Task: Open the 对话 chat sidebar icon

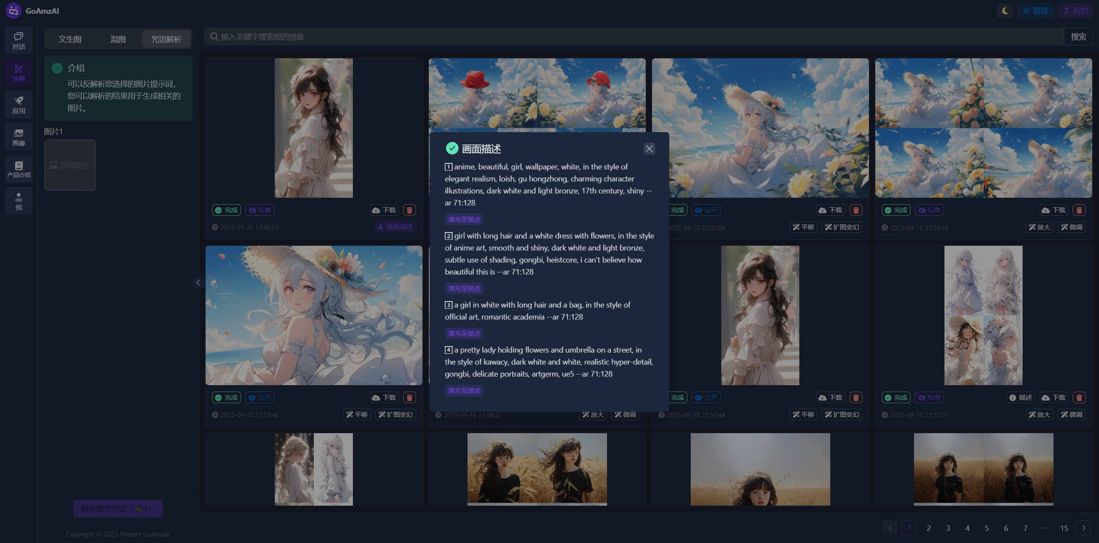Action: (18, 40)
